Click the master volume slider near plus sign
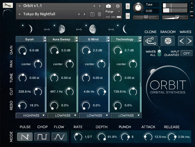Viewport: 195px width, 147px height. click(175, 17)
